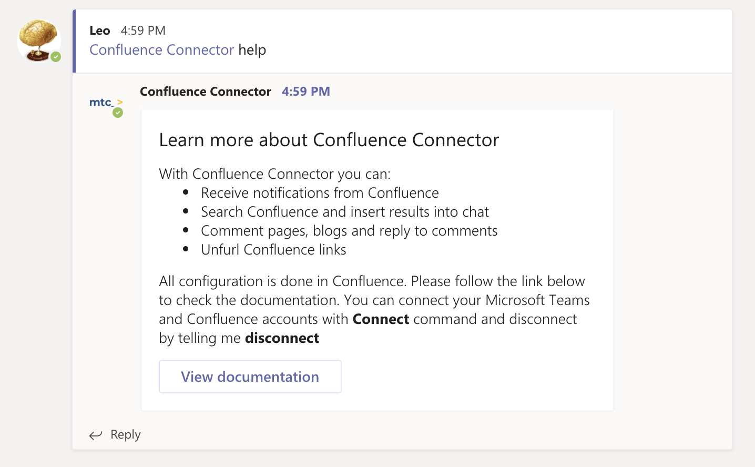Click the bold disconnect command word
Image resolution: width=755 pixels, height=467 pixels.
coord(282,338)
